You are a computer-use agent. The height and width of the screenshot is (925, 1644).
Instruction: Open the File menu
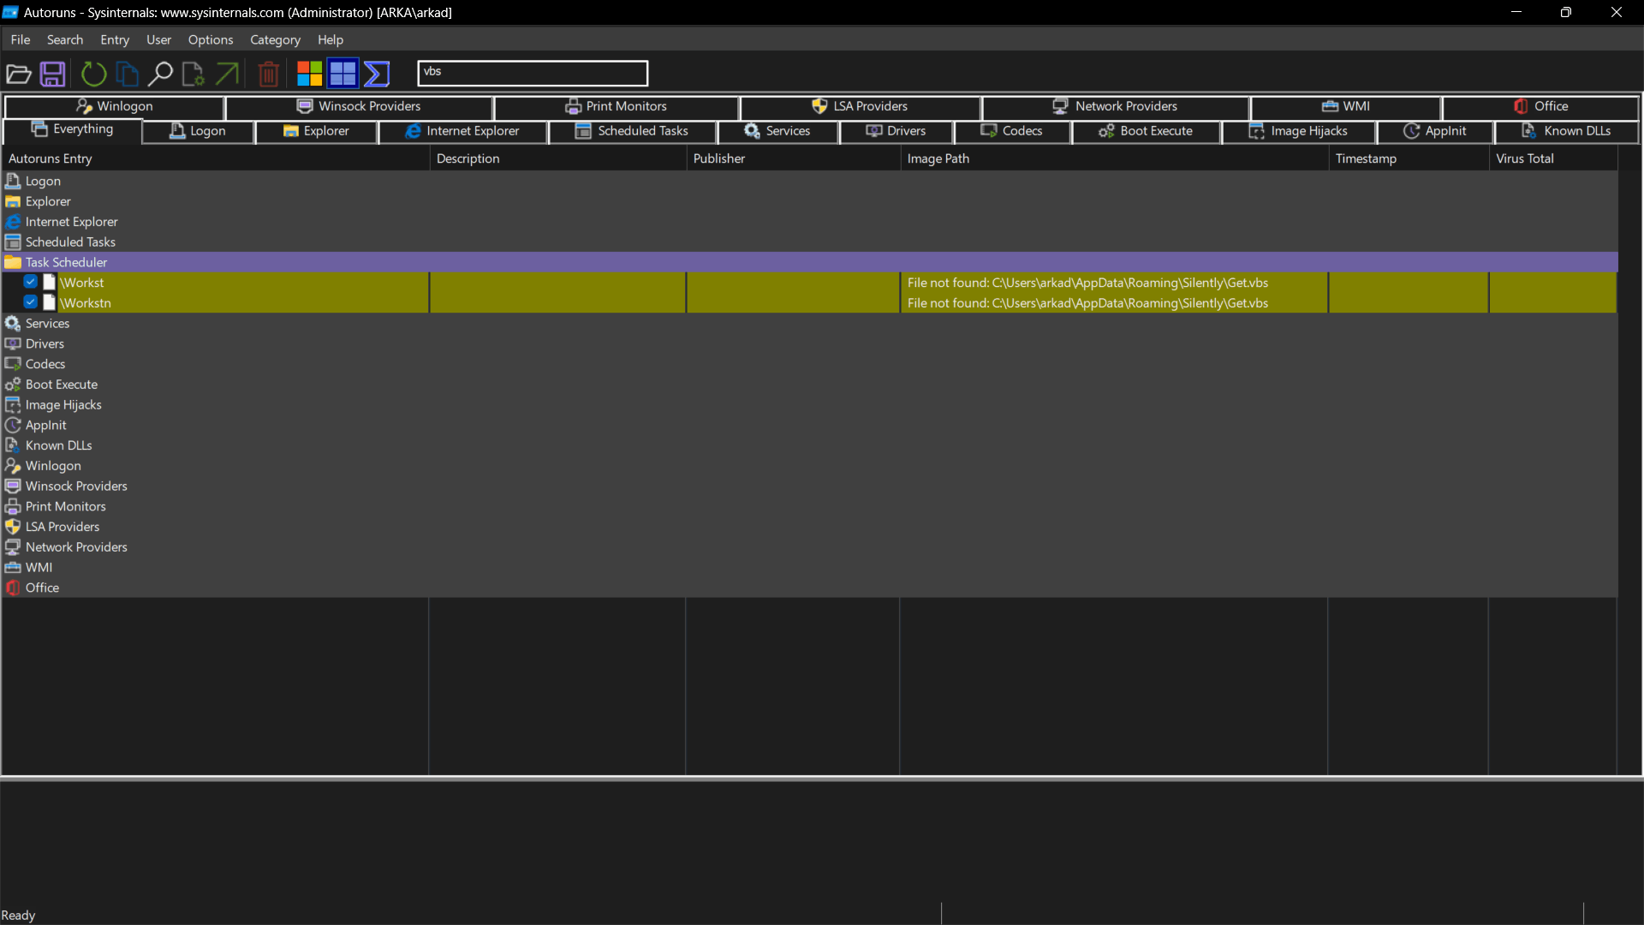[x=21, y=39]
